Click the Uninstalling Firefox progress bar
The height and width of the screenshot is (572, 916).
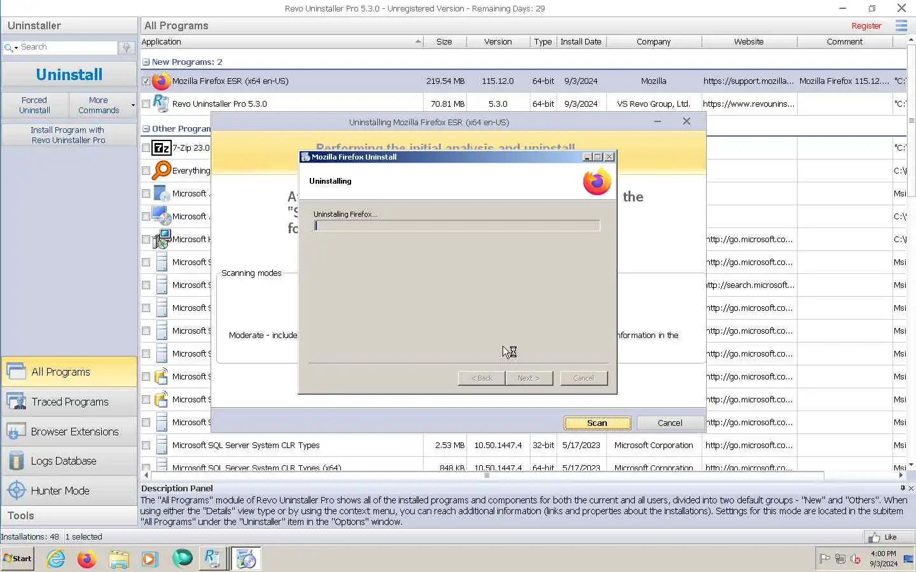click(x=457, y=226)
